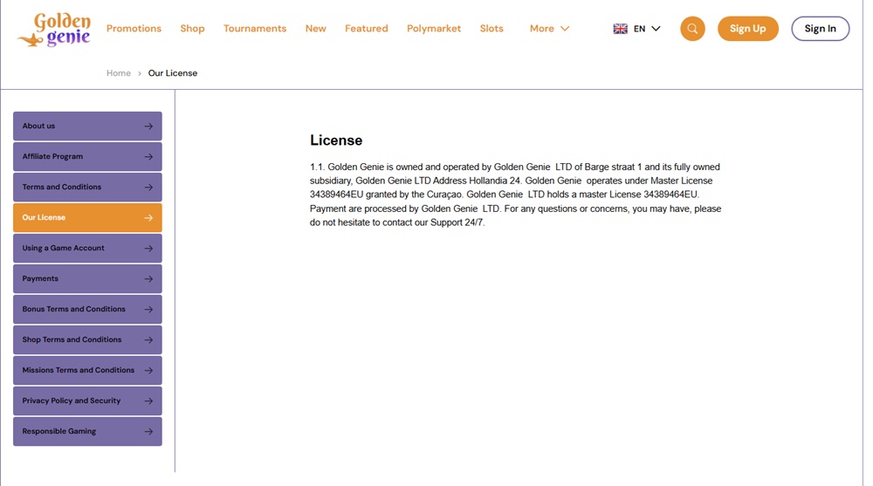Click Our License breadcrumb text
Screen dimensions: 873x486
173,73
